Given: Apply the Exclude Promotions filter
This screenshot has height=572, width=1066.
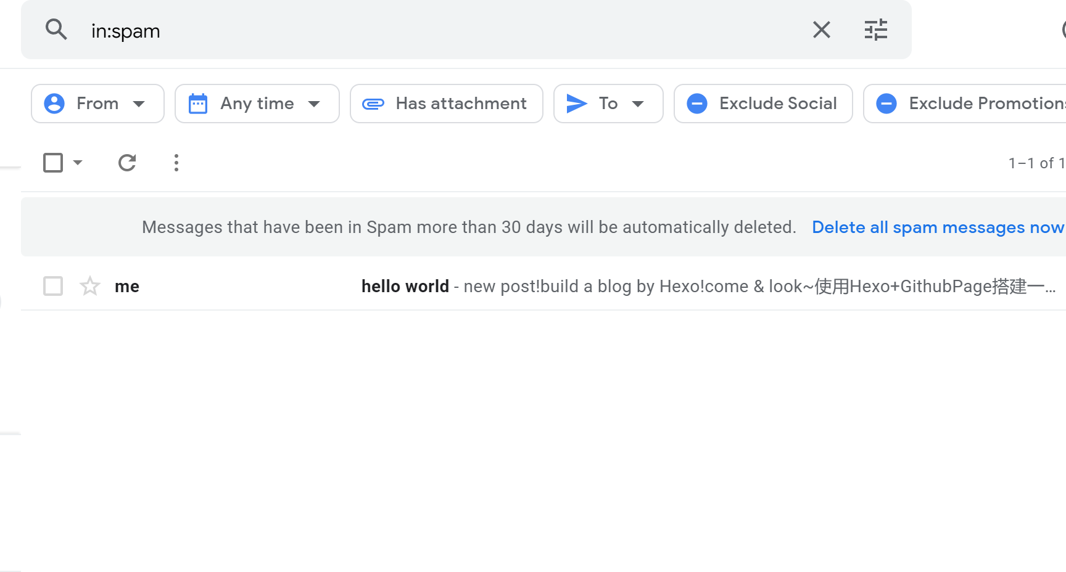Looking at the screenshot, I should [969, 104].
